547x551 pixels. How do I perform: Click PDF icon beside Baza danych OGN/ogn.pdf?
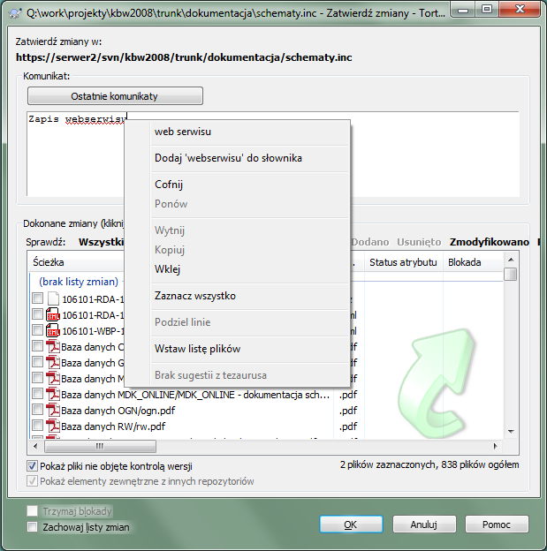[53, 410]
